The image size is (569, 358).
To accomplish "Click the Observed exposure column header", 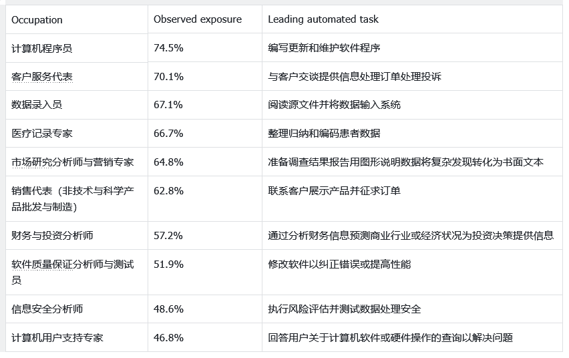I will [198, 19].
